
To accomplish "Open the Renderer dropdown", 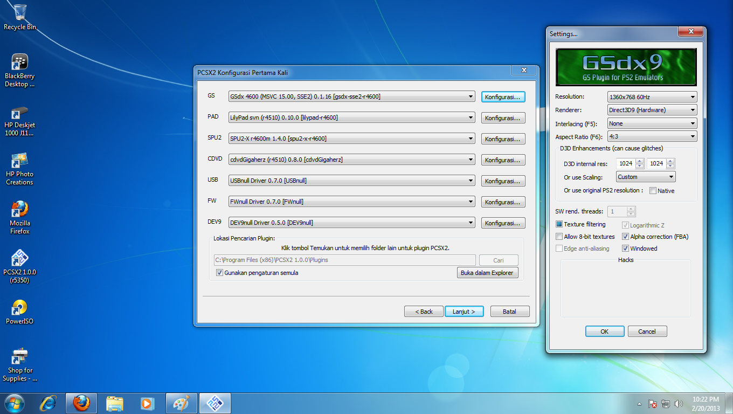I will [652, 110].
